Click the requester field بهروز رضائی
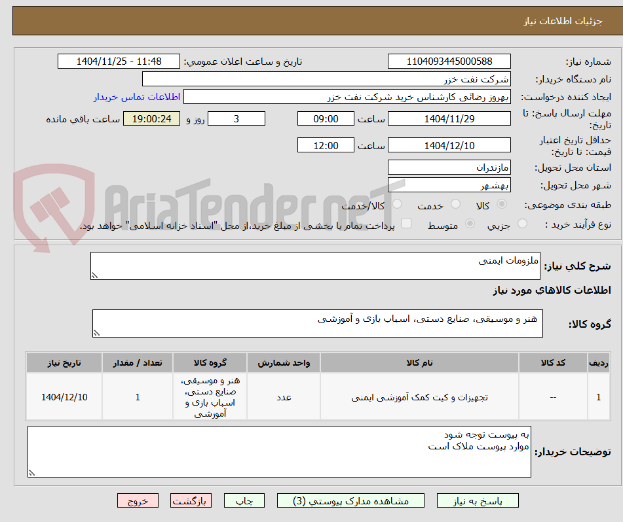The height and width of the screenshot is (522, 623). [x=347, y=97]
